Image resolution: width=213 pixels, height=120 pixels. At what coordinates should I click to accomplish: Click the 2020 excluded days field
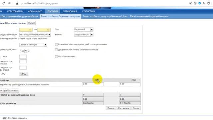pos(130,95)
